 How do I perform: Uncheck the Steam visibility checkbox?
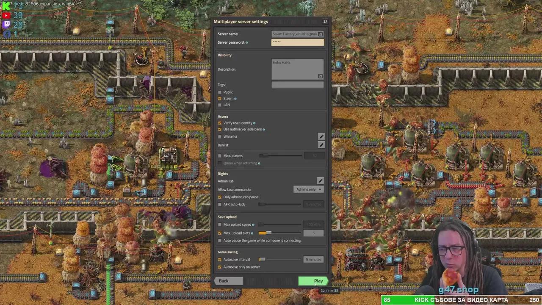point(220,98)
